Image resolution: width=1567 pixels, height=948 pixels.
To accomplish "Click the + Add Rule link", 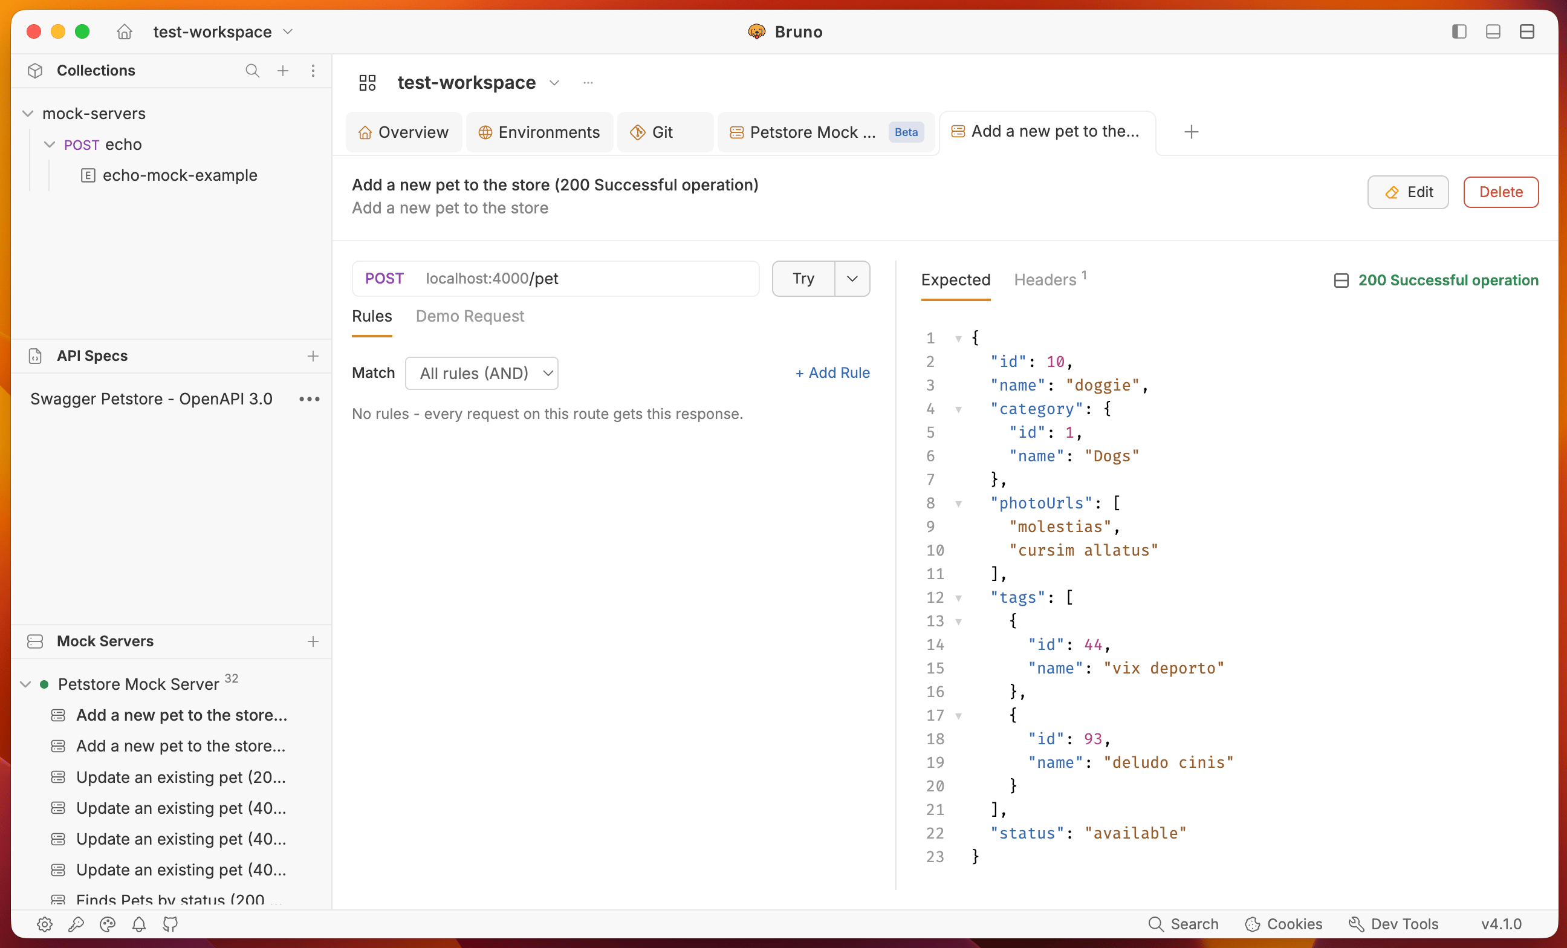I will [x=832, y=373].
